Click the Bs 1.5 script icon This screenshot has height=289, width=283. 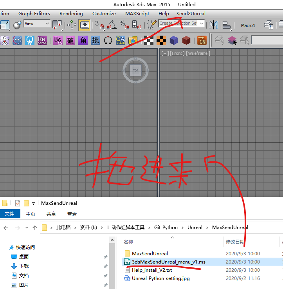(x=58, y=40)
